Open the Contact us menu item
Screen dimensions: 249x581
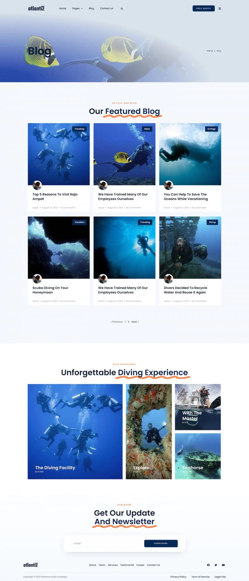click(x=106, y=8)
